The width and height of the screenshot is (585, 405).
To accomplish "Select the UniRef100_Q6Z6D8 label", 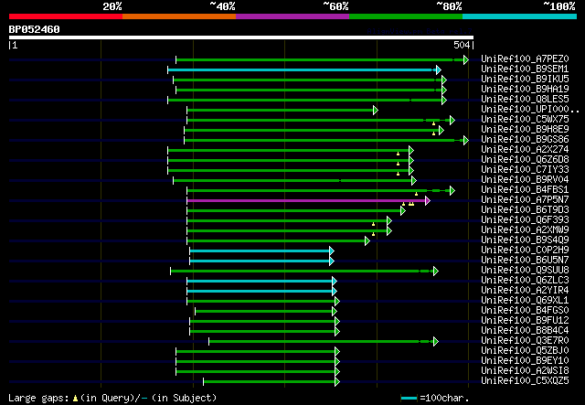I will click(525, 160).
